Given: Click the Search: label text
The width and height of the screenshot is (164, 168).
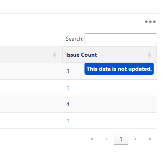Looking at the screenshot, I should pyautogui.click(x=75, y=39).
